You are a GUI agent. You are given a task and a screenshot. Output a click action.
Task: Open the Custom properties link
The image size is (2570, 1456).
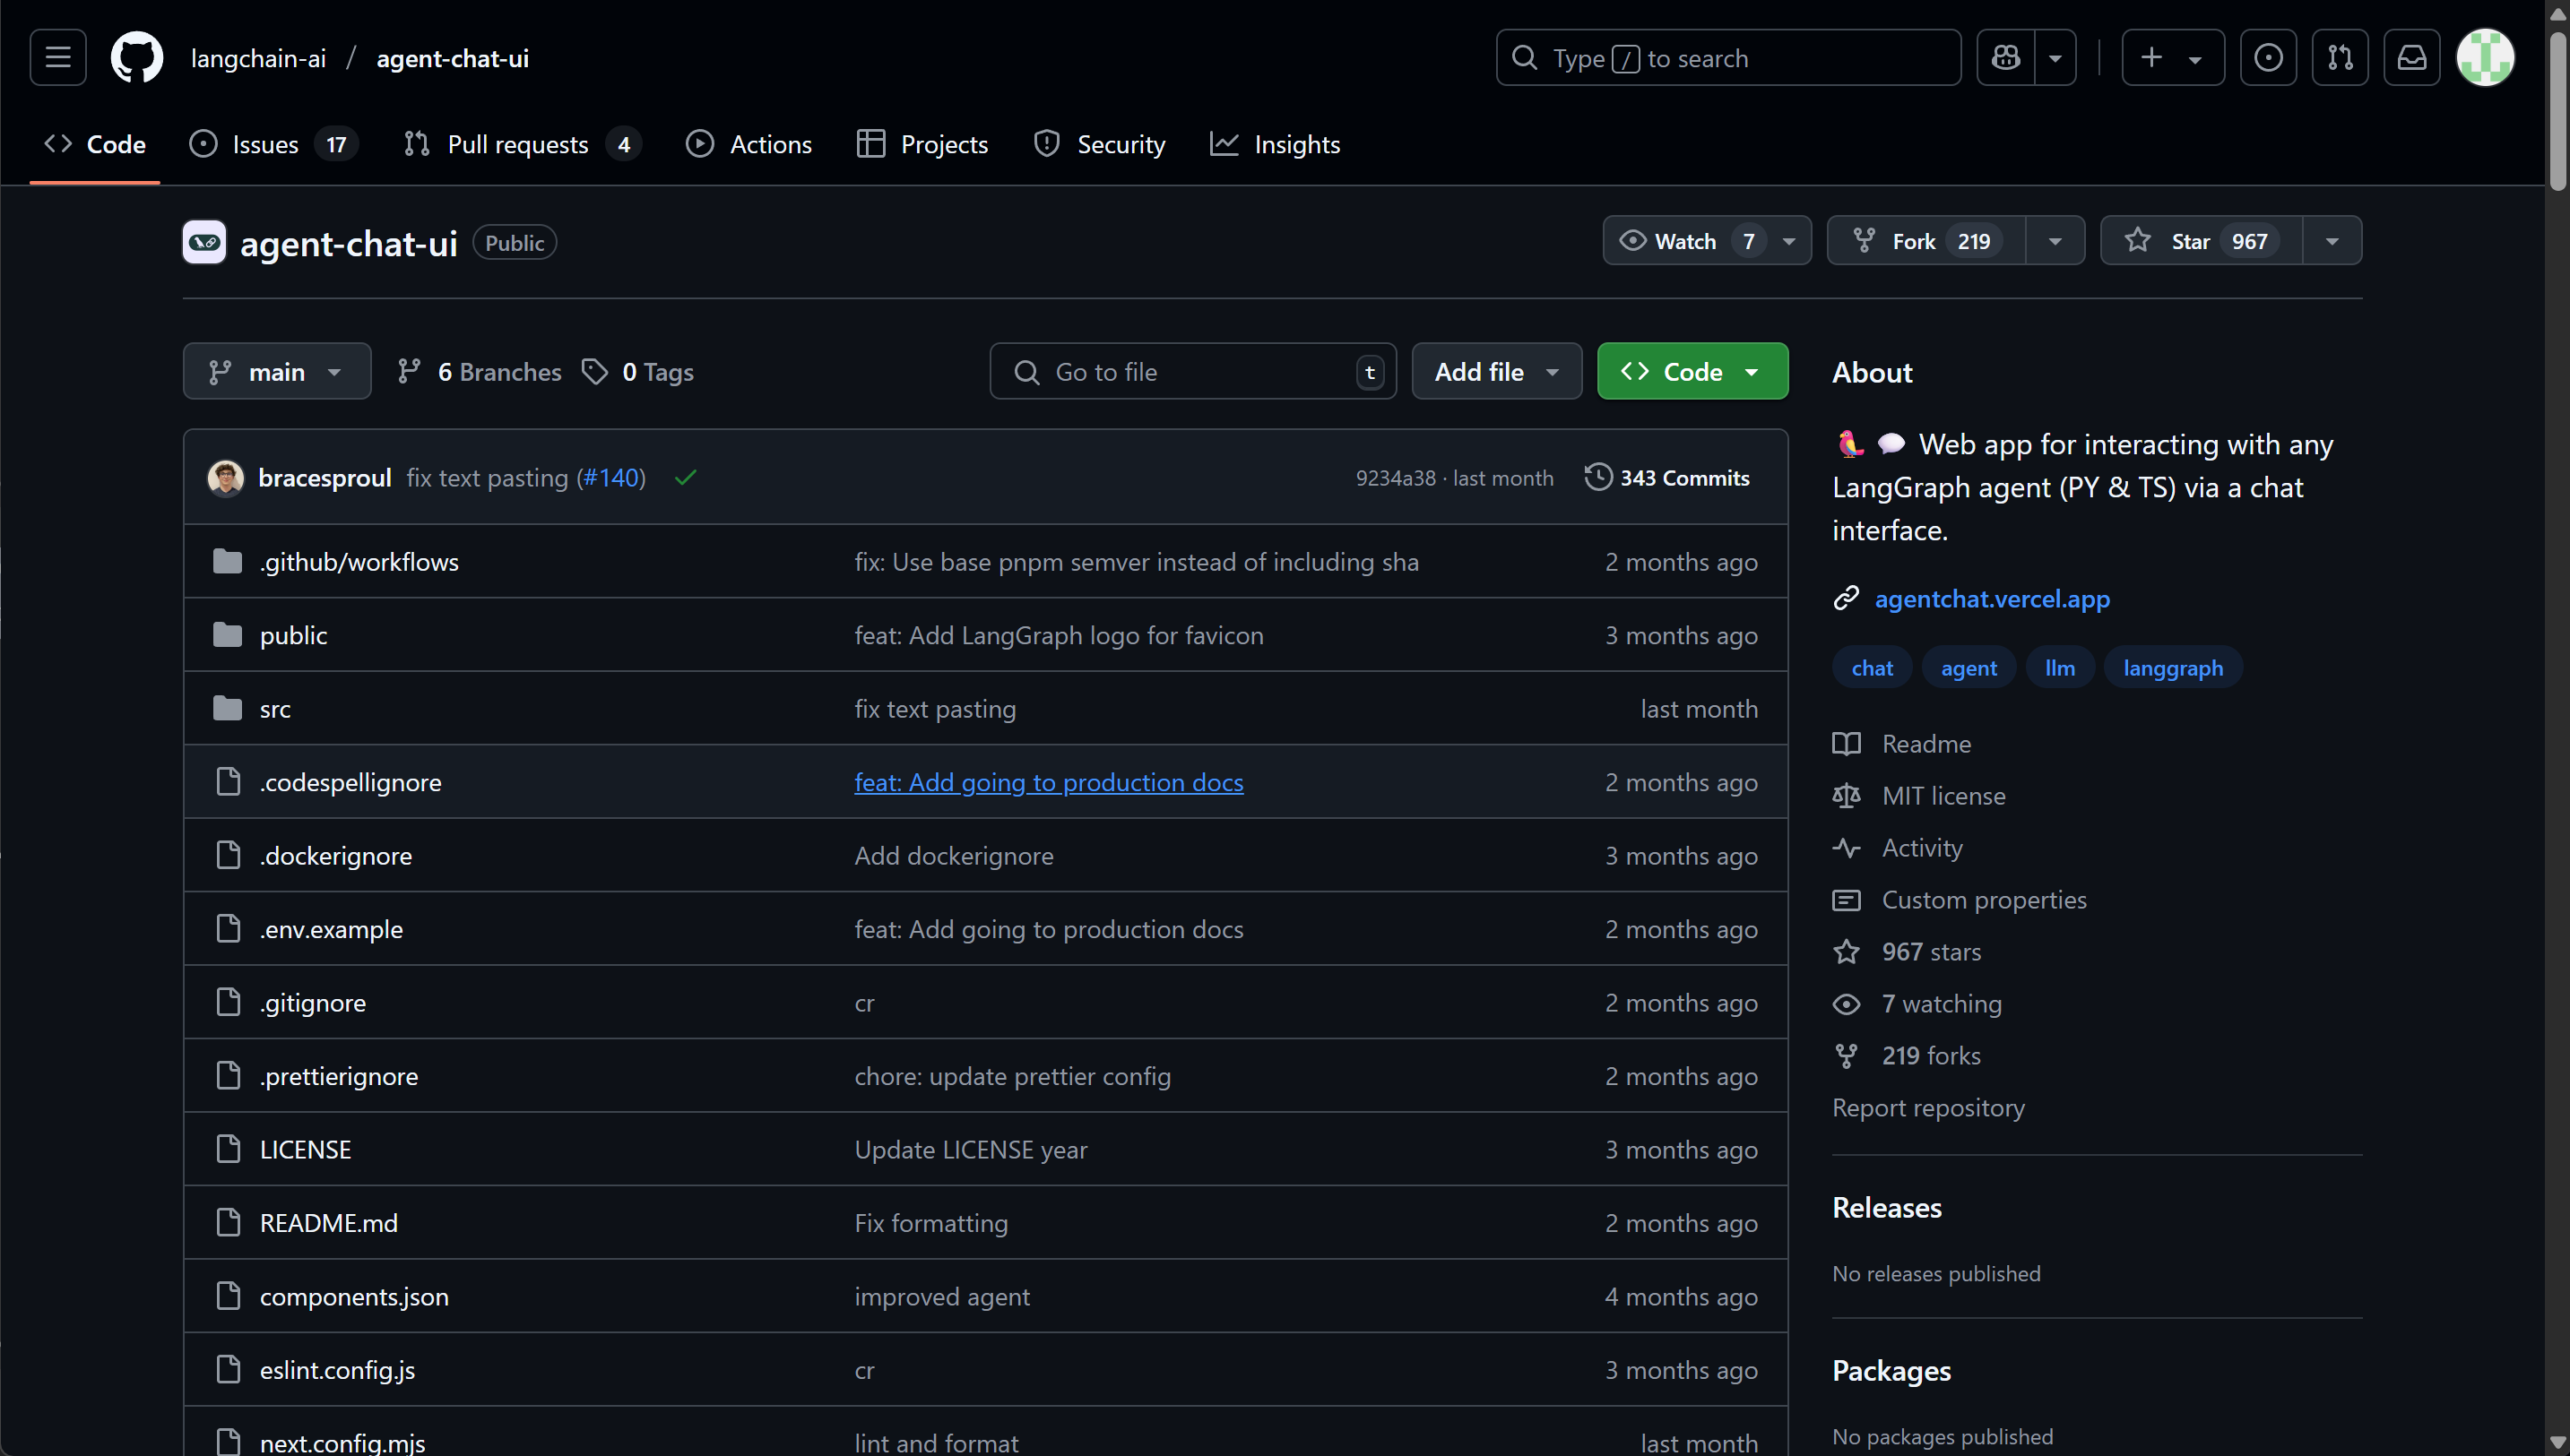(x=1960, y=900)
